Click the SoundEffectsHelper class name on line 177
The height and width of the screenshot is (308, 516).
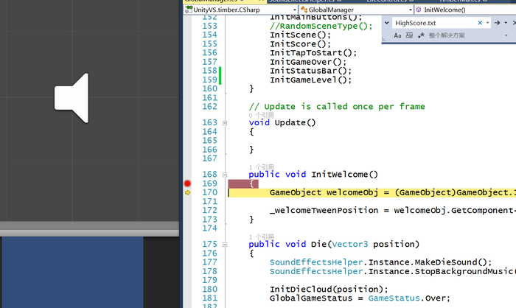(x=314, y=262)
